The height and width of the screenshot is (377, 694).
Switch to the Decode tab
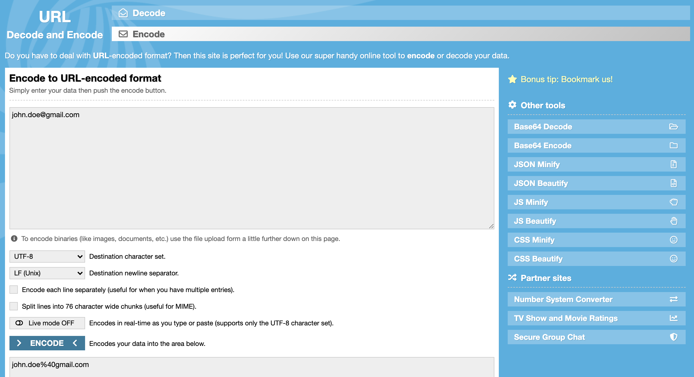(149, 13)
